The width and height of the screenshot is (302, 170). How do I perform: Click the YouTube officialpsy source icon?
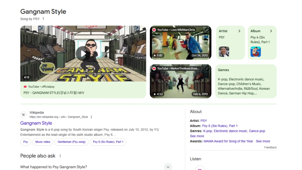25,87
